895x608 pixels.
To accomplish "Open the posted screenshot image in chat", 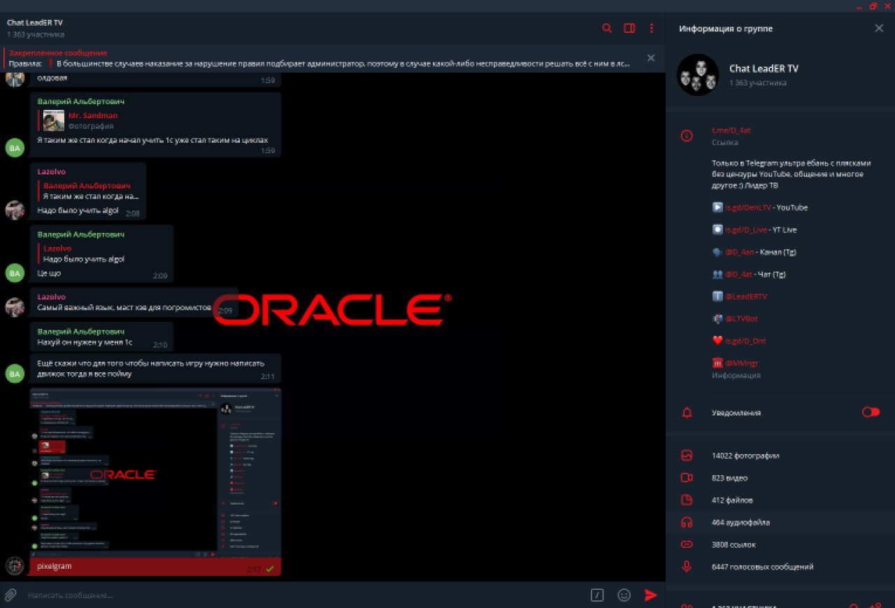I will 155,472.
